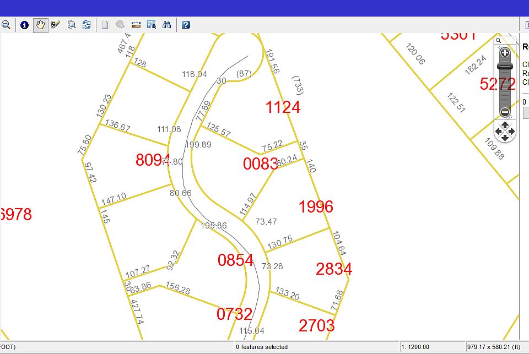Open the help question mark icon
The height and width of the screenshot is (354, 529).
[x=186, y=25]
